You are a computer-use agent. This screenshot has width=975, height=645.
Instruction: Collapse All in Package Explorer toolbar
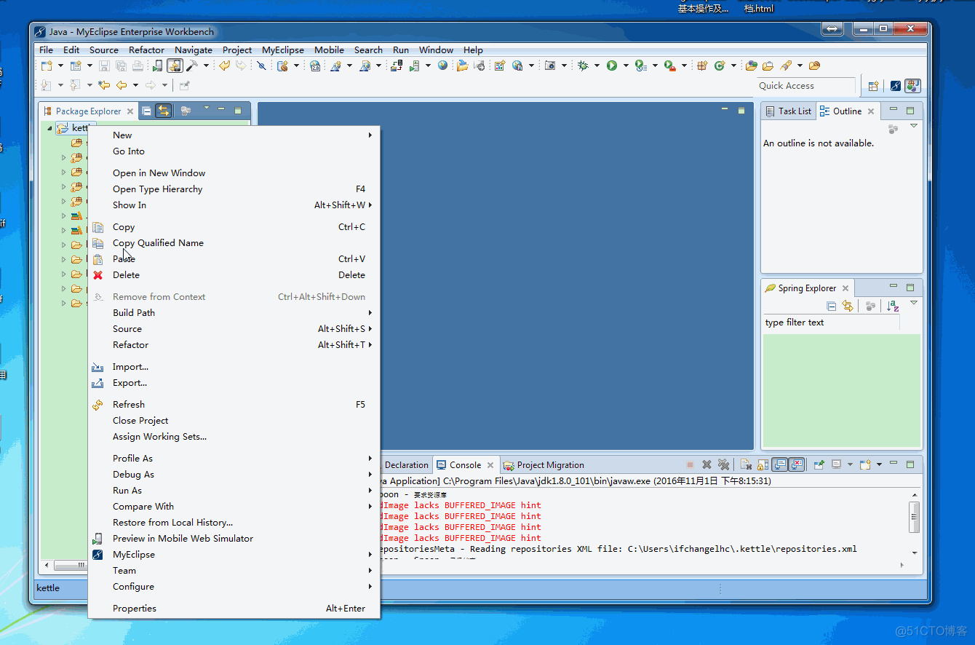[146, 111]
